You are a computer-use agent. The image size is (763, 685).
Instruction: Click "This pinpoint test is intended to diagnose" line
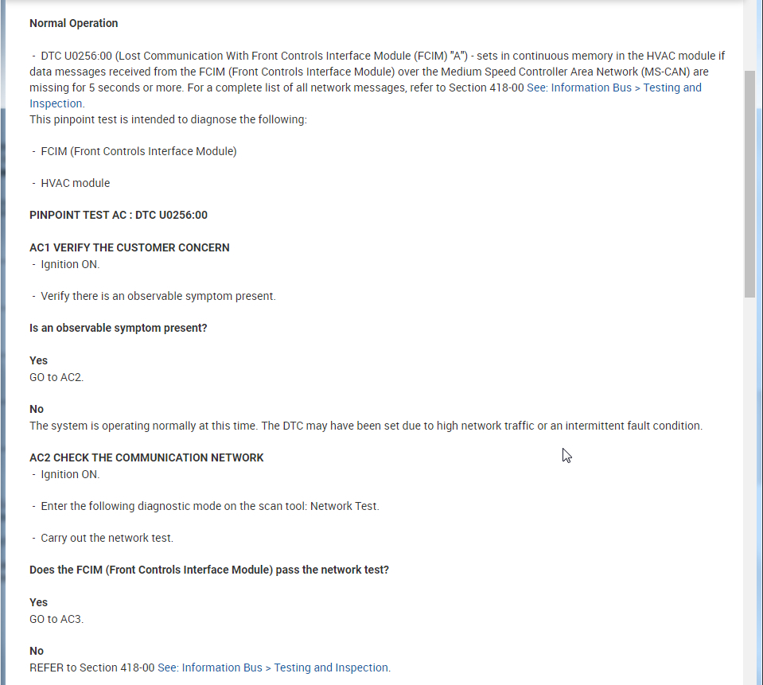pyautogui.click(x=168, y=119)
